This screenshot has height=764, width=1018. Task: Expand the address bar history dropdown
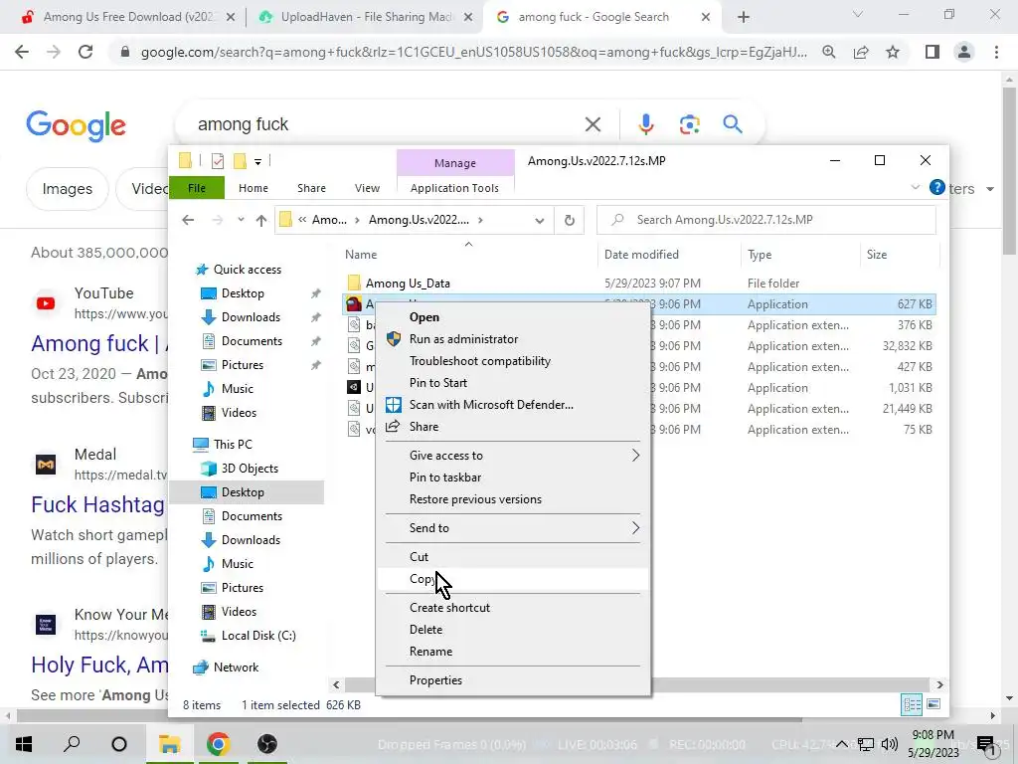click(x=540, y=220)
